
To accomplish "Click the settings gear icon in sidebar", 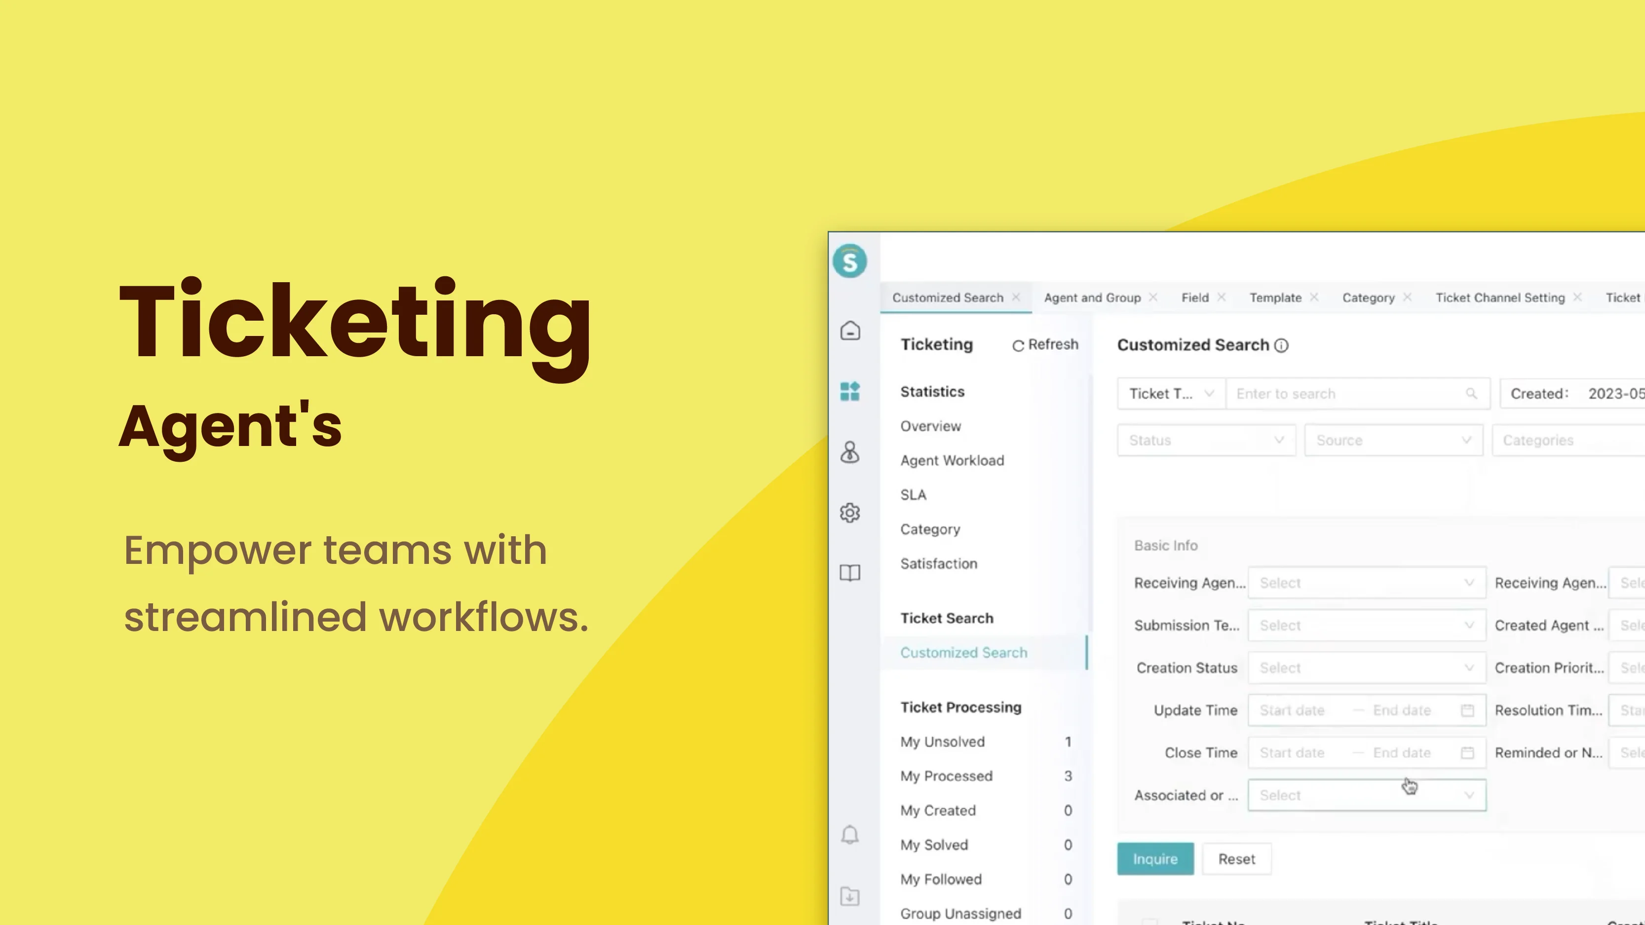I will (x=851, y=512).
